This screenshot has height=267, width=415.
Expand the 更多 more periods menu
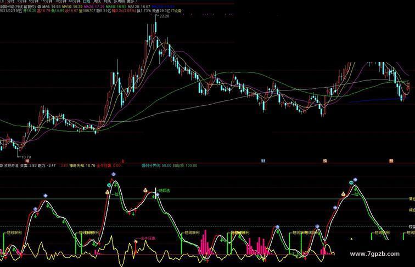[x=132, y=1]
